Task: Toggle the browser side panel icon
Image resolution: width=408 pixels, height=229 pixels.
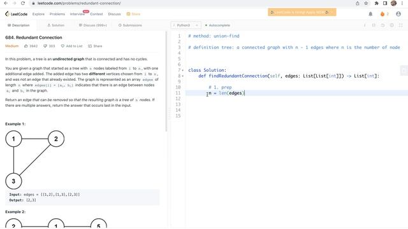Action: click(x=385, y=3)
